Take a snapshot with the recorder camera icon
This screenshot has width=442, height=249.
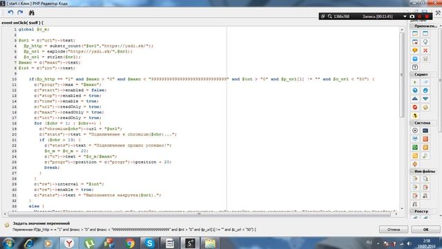point(412,17)
